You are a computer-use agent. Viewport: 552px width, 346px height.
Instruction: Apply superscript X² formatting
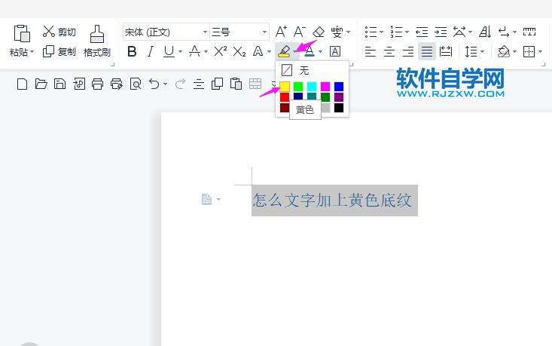[221, 51]
